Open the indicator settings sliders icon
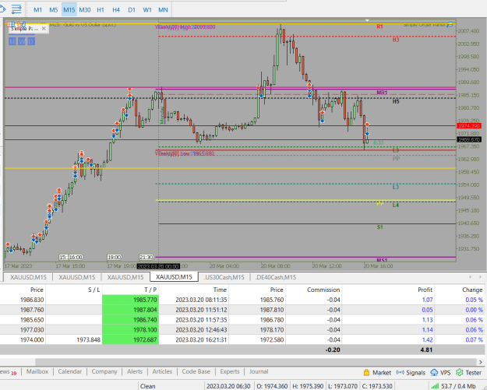The height and width of the screenshot is (390, 487). 16,9
